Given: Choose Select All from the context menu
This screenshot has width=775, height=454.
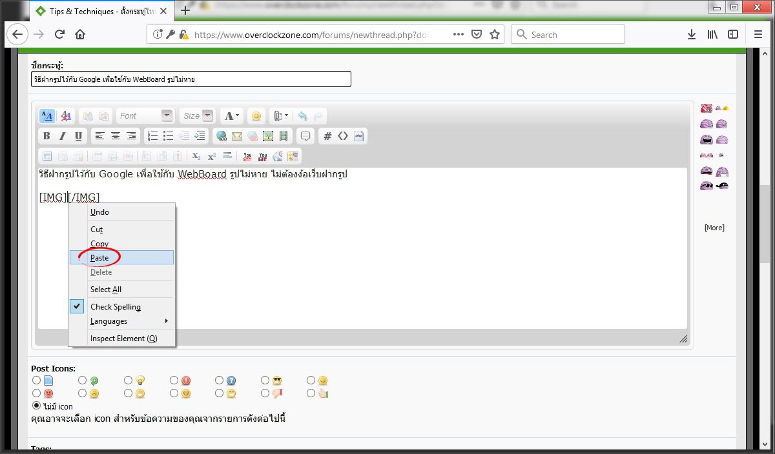Looking at the screenshot, I should point(106,290).
